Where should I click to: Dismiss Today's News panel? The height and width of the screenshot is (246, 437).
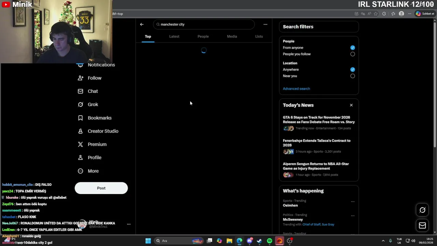351,105
